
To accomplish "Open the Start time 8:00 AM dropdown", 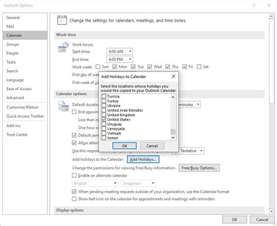I will (120, 52).
